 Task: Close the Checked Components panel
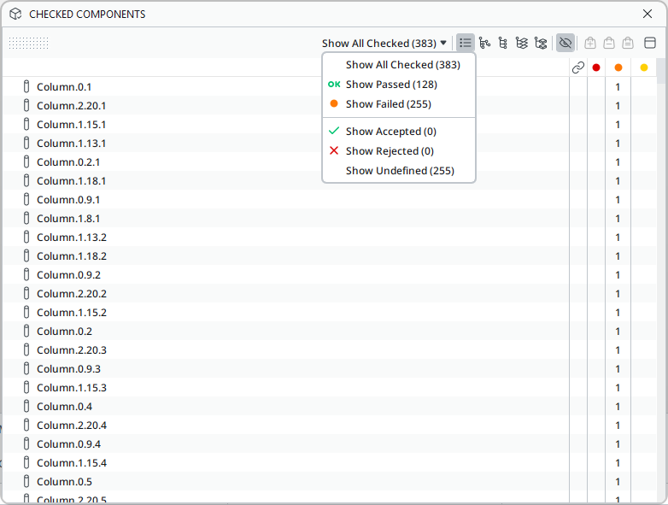[x=647, y=14]
